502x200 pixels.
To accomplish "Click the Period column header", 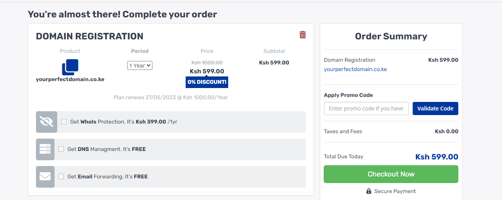I will pos(140,51).
